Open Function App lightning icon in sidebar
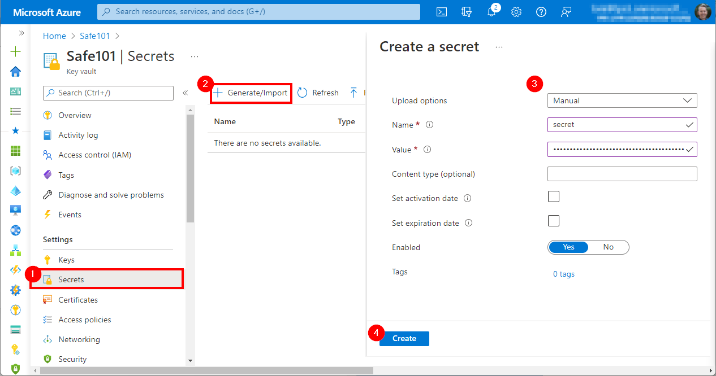This screenshot has width=716, height=376. pos(15,270)
